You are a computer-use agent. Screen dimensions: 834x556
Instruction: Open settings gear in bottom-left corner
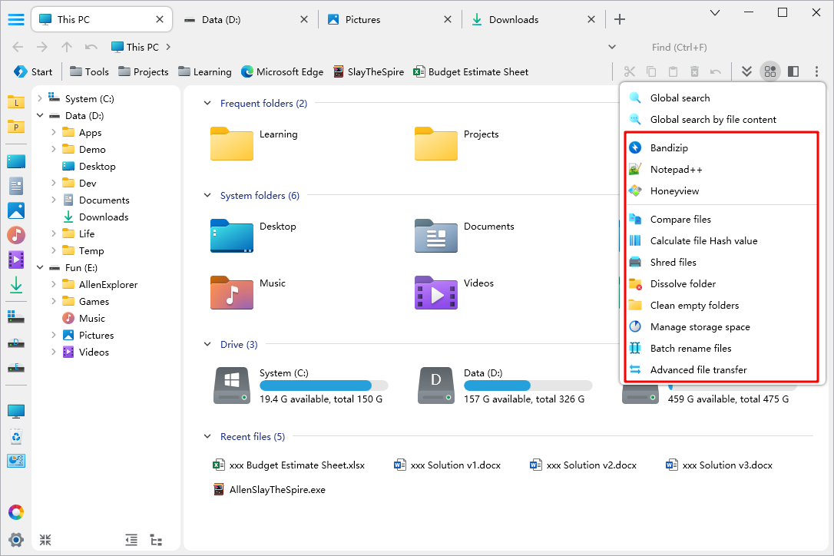[16, 539]
